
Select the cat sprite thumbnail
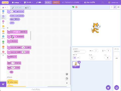(76, 65)
